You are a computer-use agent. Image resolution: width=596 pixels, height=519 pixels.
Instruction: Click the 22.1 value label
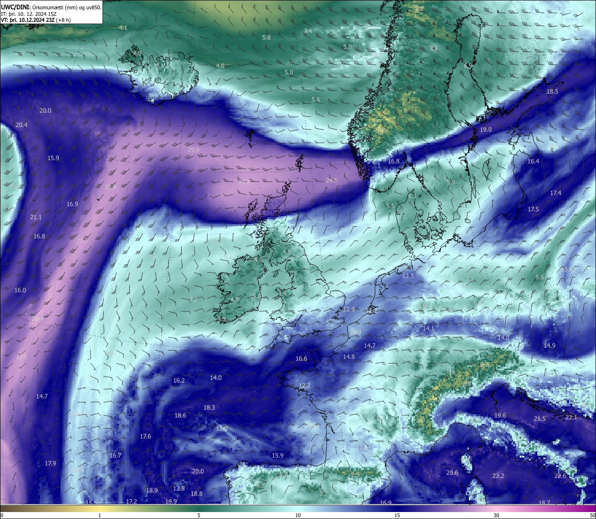tap(571, 417)
